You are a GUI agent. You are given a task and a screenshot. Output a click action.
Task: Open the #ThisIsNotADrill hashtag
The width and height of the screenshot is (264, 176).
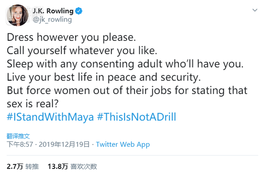pos(136,117)
